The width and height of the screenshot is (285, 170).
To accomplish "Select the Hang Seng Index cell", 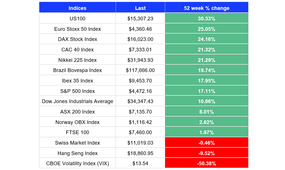I will pyautogui.click(x=77, y=153).
